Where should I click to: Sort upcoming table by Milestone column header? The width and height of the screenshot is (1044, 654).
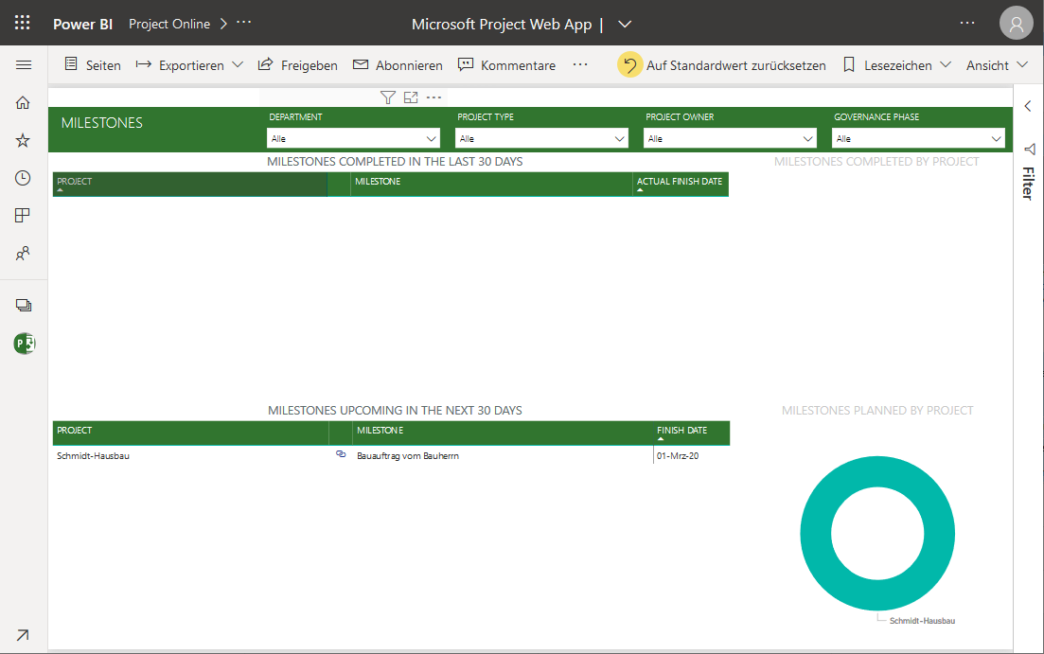click(x=503, y=433)
